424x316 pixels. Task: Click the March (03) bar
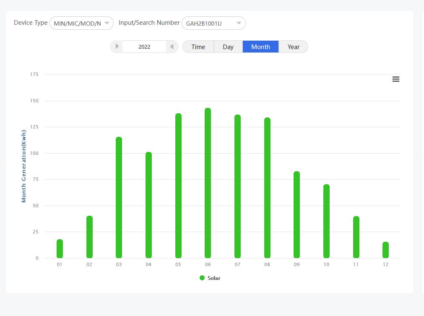[x=119, y=198]
